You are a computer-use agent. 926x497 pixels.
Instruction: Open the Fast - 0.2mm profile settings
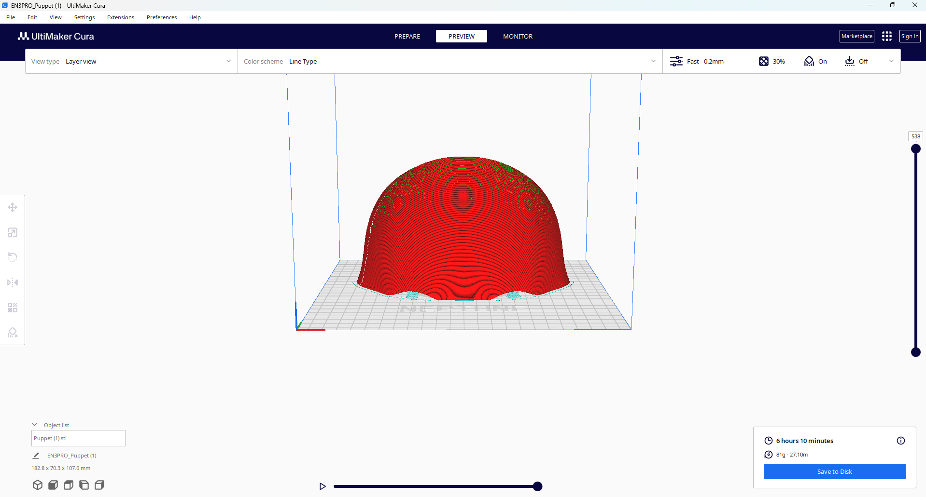697,61
